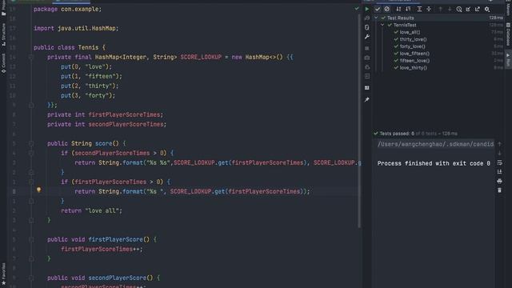Open the Commit tool window tab
Screen dimensions: 512x288
click(3, 63)
